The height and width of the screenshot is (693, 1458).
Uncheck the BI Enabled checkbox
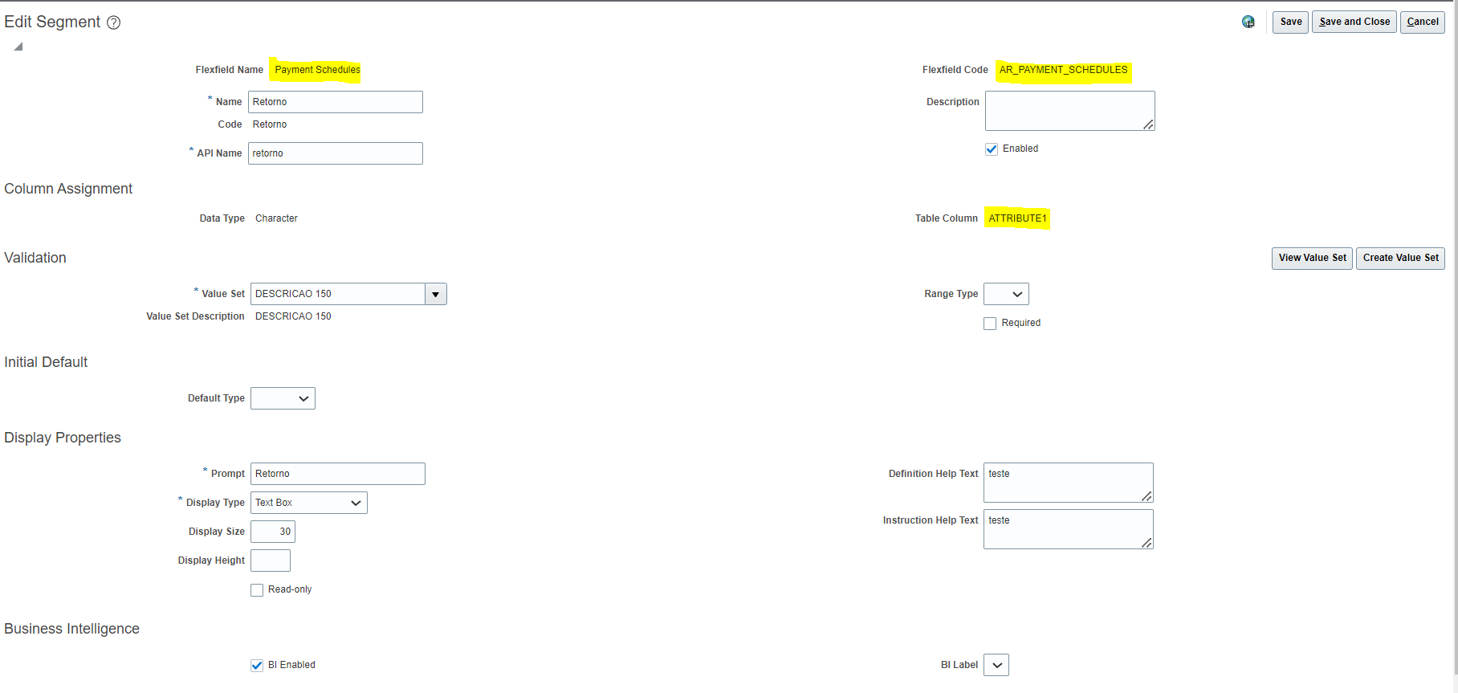257,665
